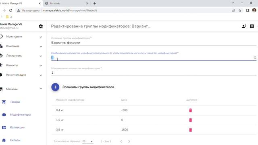The width and height of the screenshot is (258, 145).
Task: Close the Кот и пёс tab
Action: coord(87,3)
